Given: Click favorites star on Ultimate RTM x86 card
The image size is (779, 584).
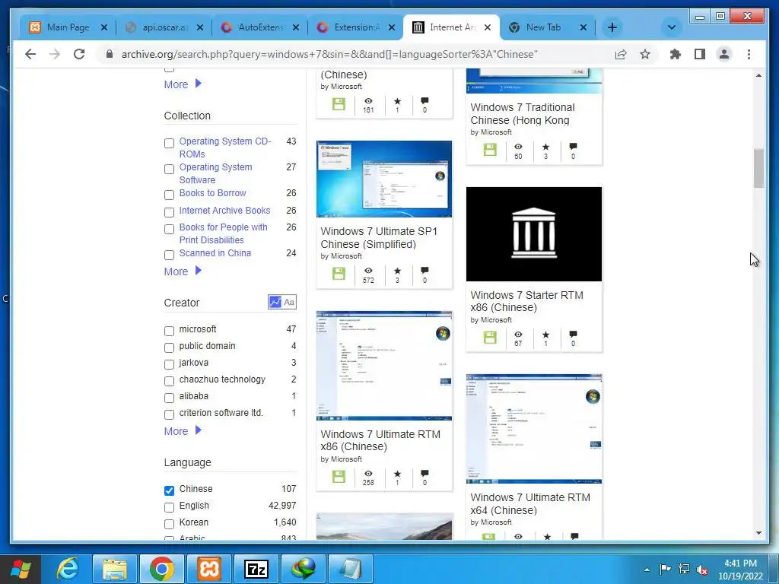Looking at the screenshot, I should (397, 473).
